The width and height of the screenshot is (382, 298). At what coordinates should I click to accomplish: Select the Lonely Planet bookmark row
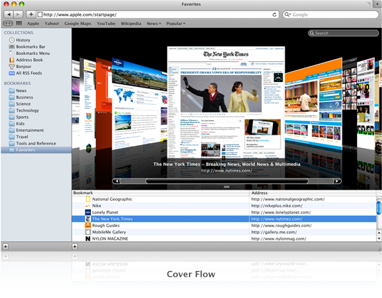coord(224,213)
